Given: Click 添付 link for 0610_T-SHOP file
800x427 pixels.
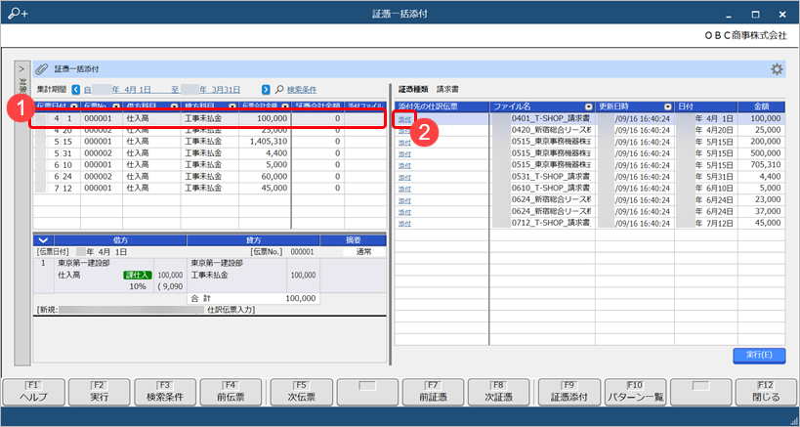Looking at the screenshot, I should [x=404, y=189].
